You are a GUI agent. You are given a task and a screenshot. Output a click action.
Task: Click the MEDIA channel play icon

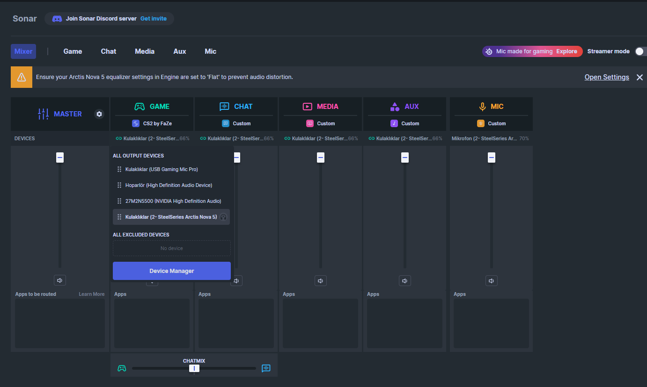[x=307, y=107]
